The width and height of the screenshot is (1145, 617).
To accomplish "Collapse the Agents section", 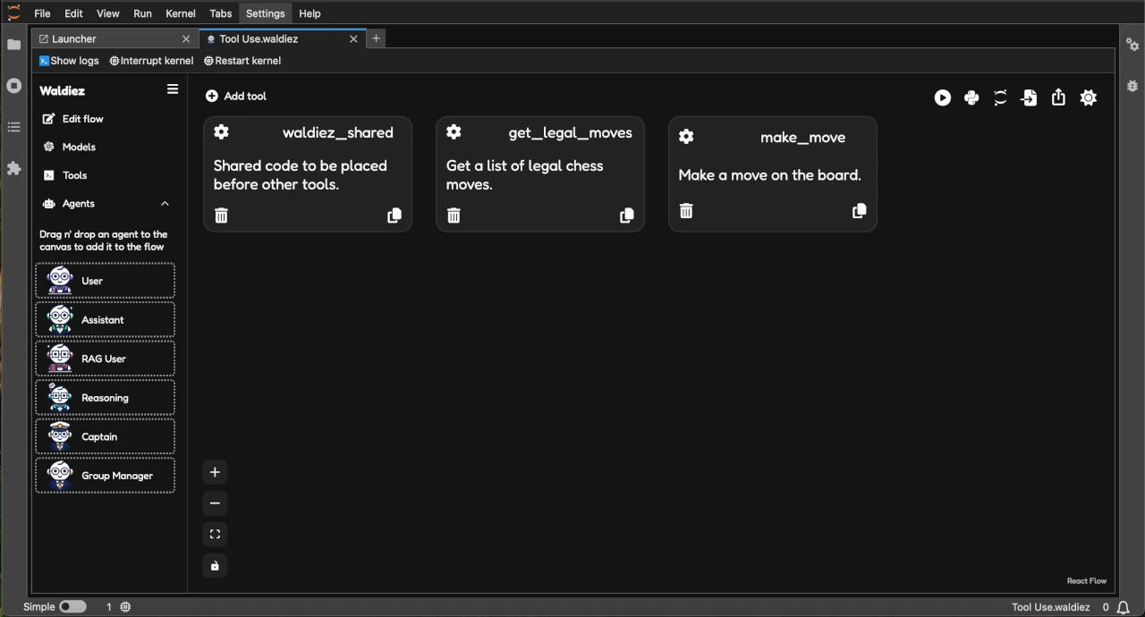I will pyautogui.click(x=165, y=203).
